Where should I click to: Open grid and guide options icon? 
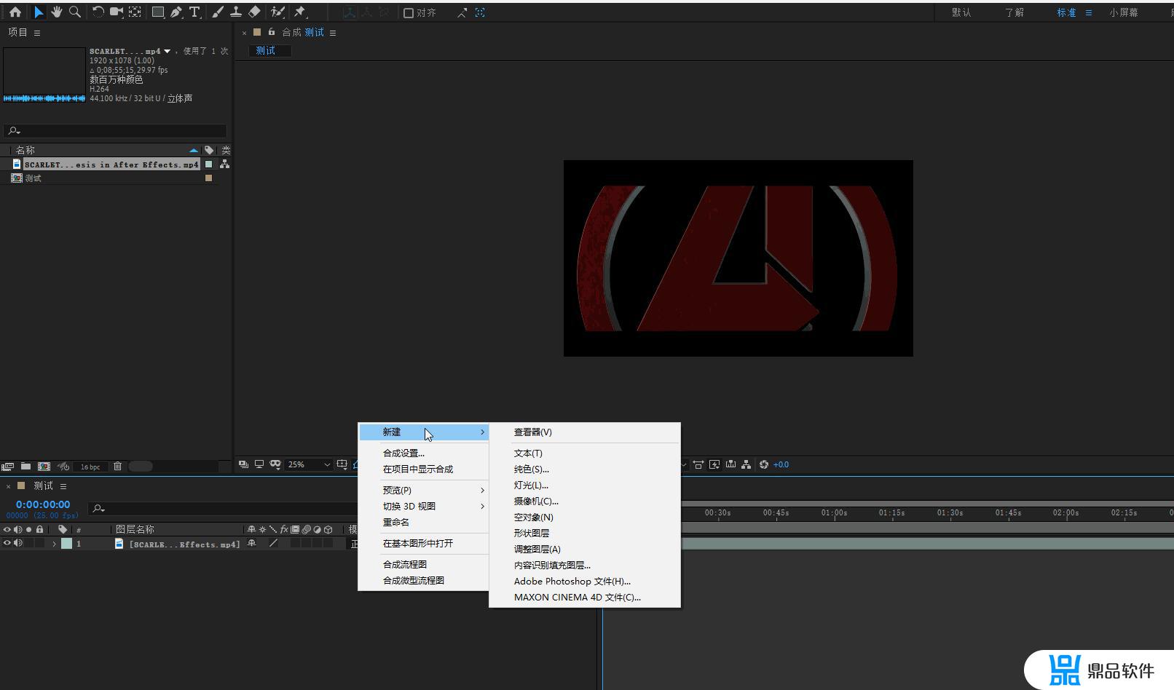342,464
